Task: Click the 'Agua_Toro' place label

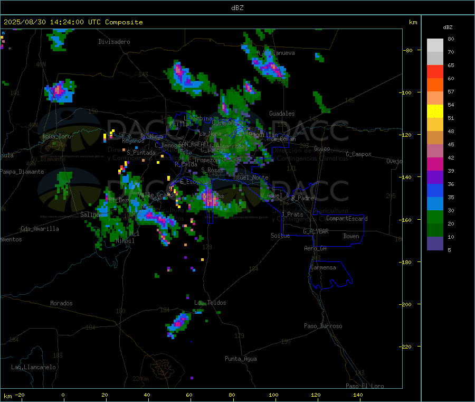Action: (x=56, y=136)
